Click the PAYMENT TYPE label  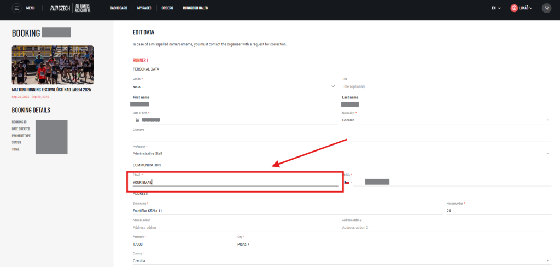tap(21, 136)
